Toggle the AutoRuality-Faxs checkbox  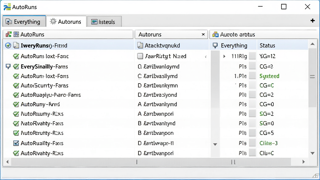tap(16, 143)
